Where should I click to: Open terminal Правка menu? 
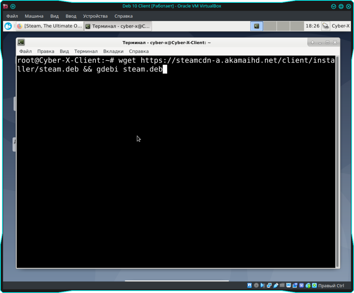pyautogui.click(x=46, y=51)
